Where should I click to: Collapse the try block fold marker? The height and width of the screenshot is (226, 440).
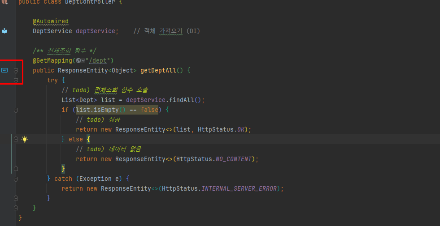coord(16,81)
